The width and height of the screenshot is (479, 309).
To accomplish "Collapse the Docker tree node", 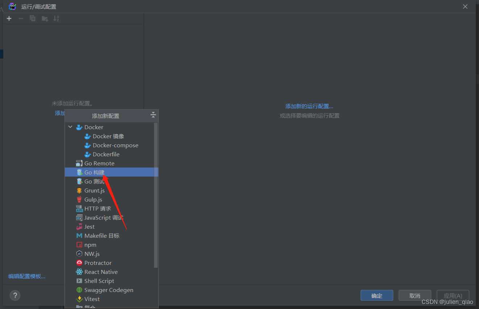I will (70, 127).
